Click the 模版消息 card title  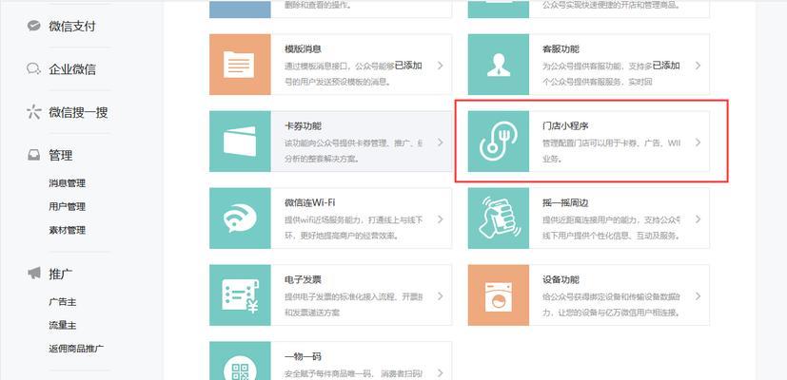click(303, 49)
